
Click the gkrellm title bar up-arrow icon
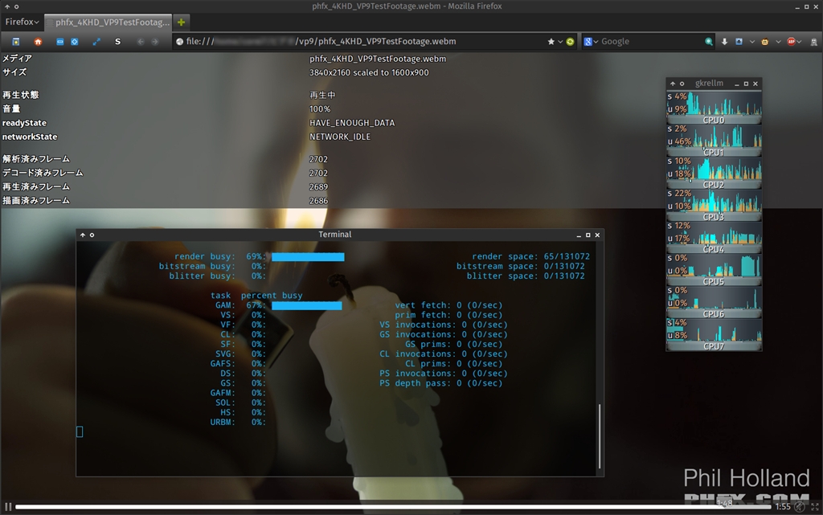673,84
